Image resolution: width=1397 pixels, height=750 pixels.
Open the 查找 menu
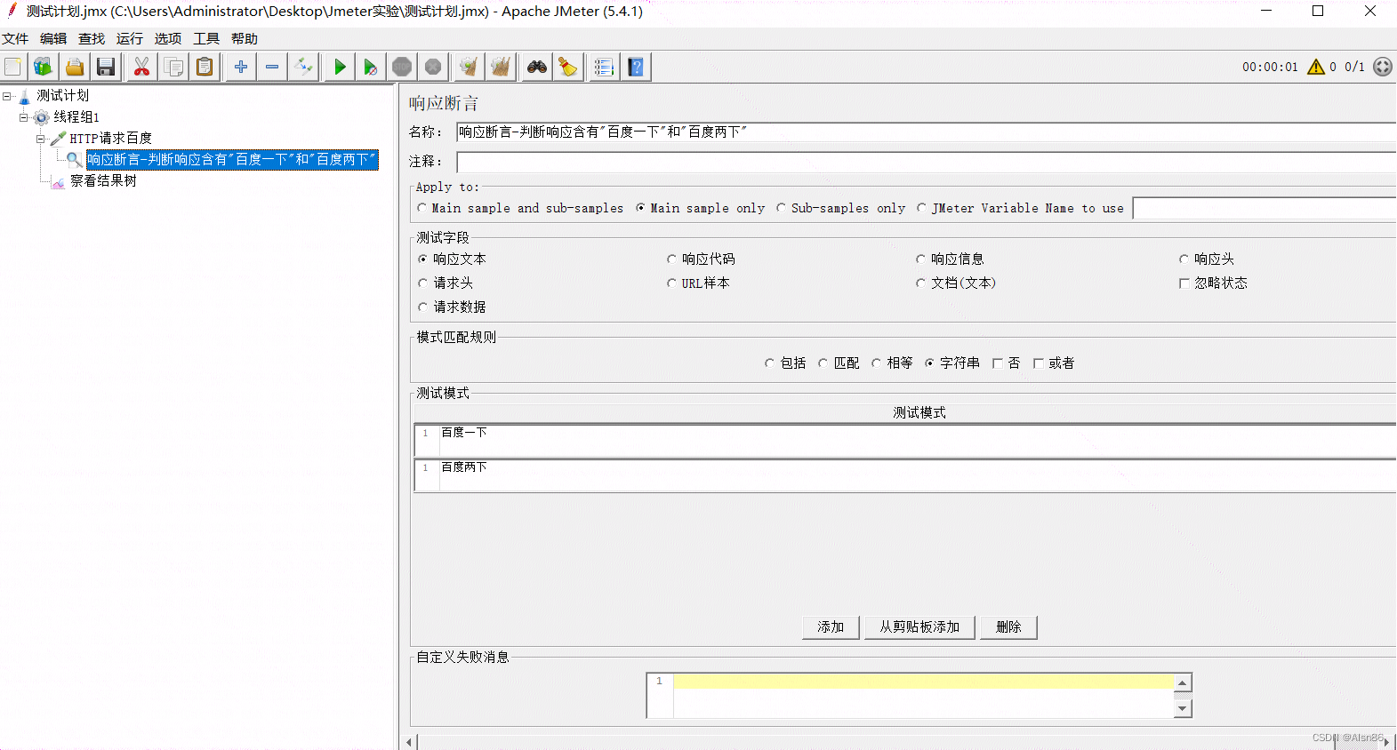click(92, 39)
